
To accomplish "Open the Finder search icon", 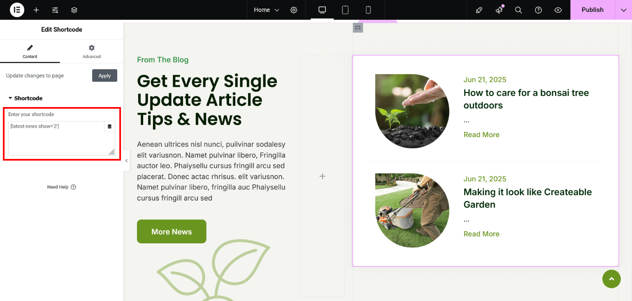I will click(x=518, y=10).
